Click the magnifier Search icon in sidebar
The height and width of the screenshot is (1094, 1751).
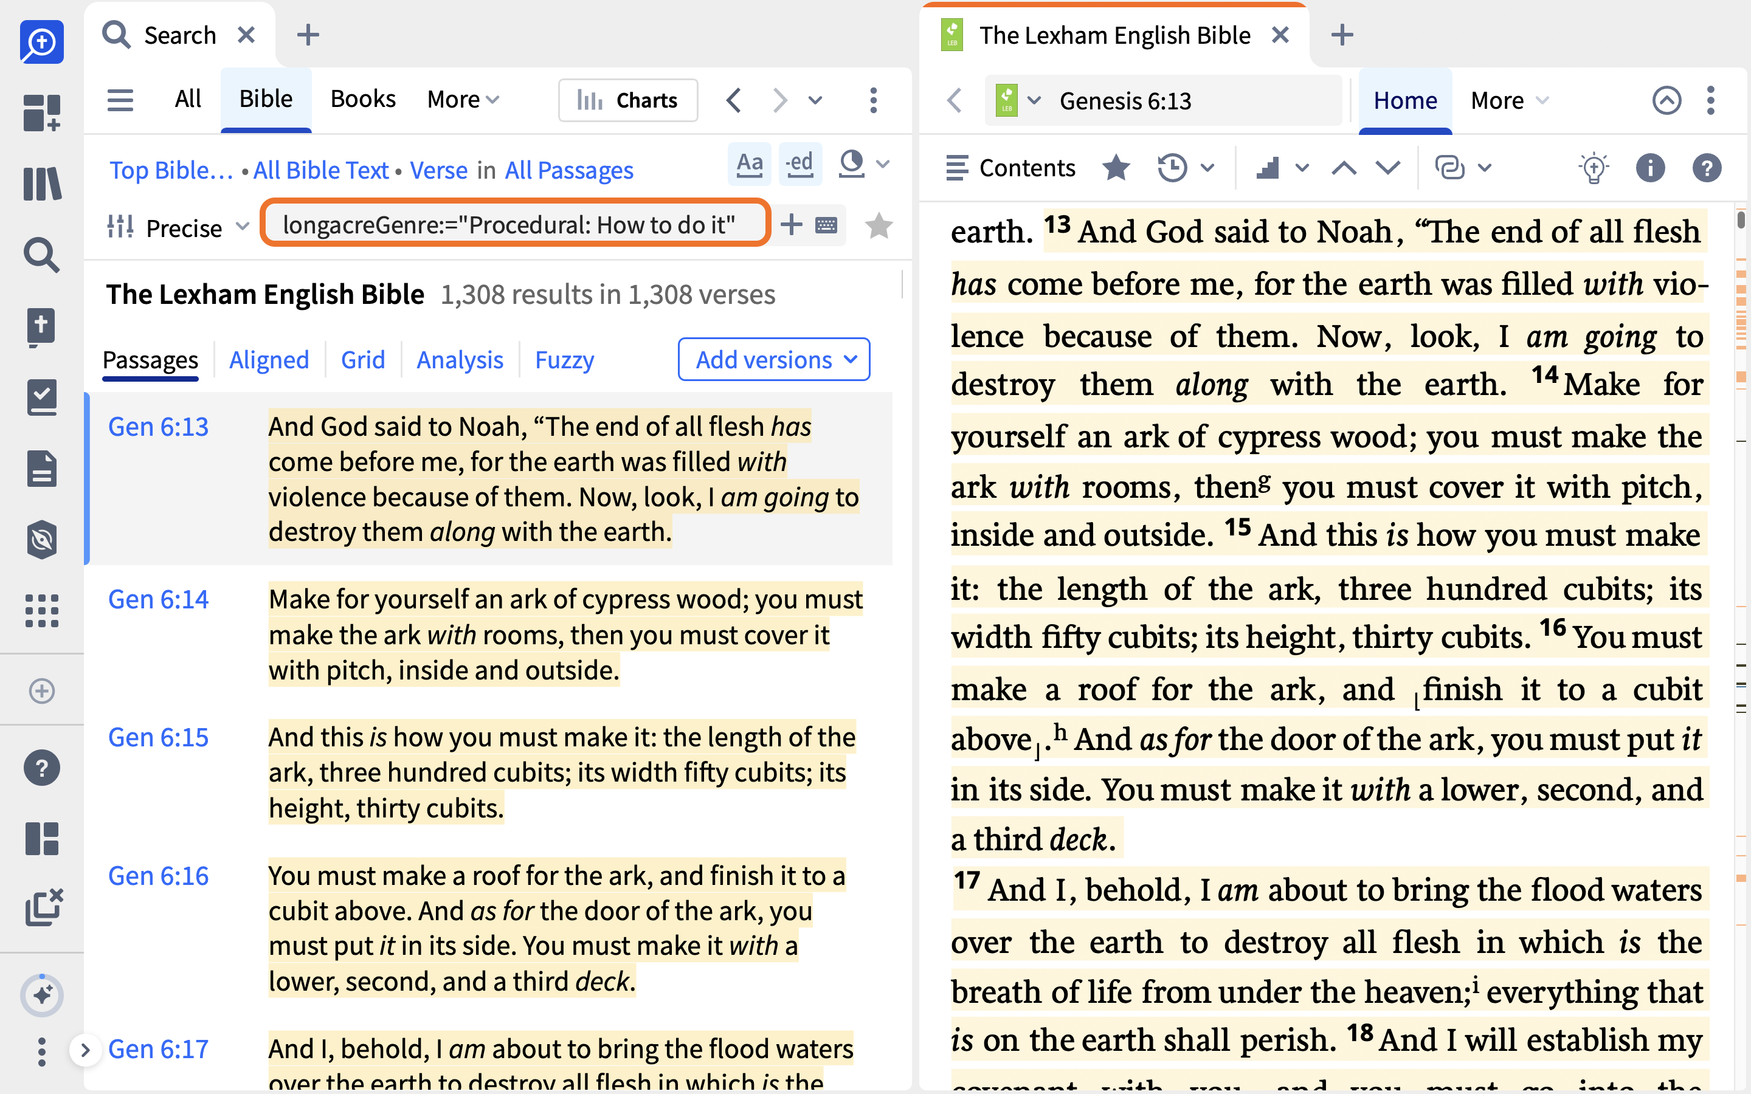[42, 255]
